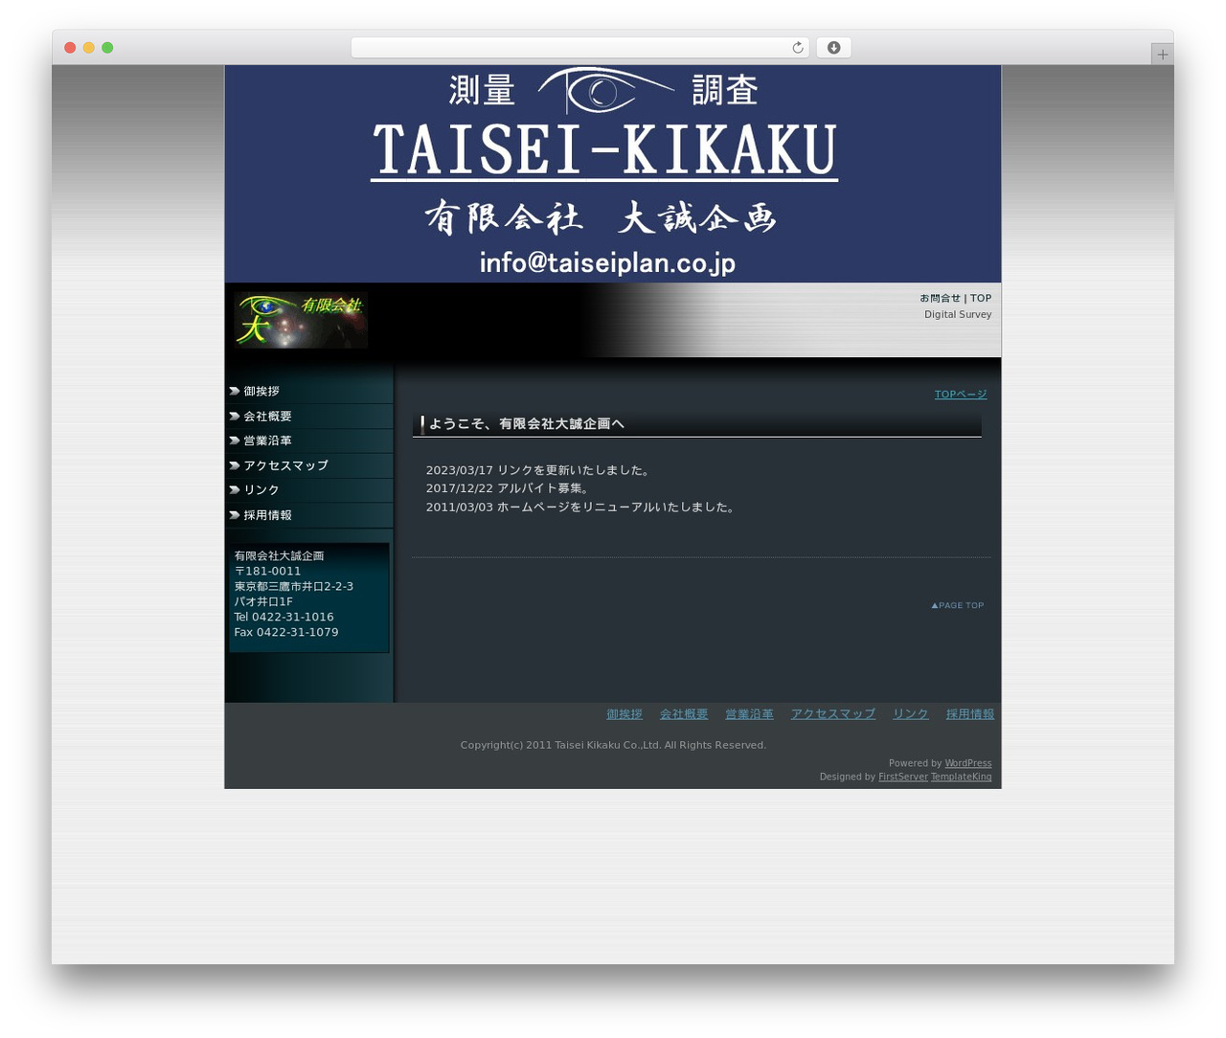Click the Fax 0422-31-1079 text
Viewport: 1226px width, 1038px height.
pos(286,633)
